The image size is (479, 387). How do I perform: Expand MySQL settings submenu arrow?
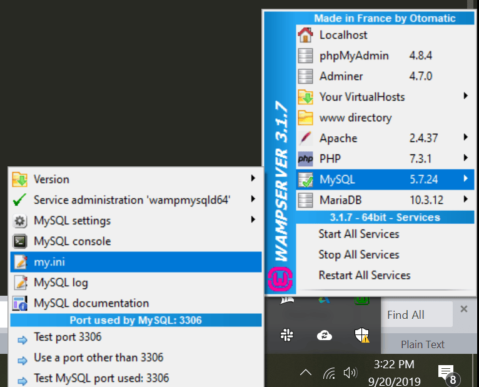click(253, 219)
